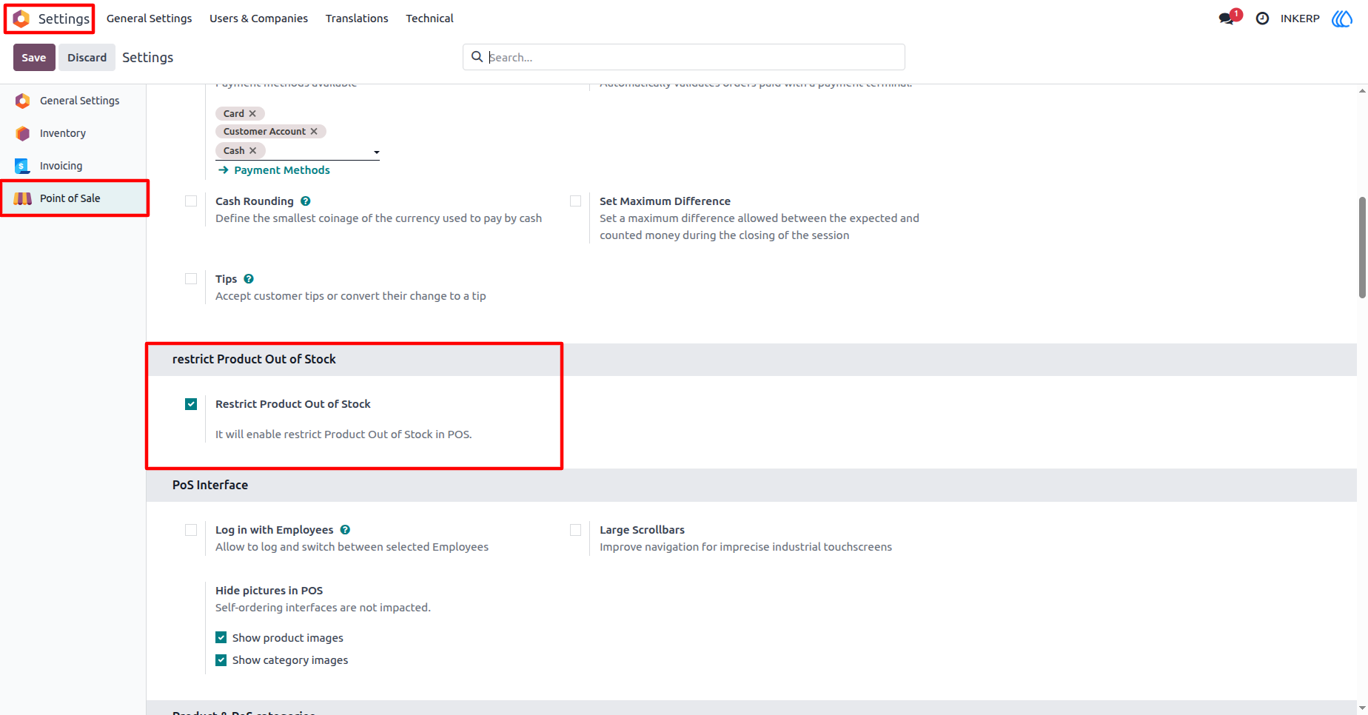Click the General Settings sidebar icon

click(x=22, y=101)
